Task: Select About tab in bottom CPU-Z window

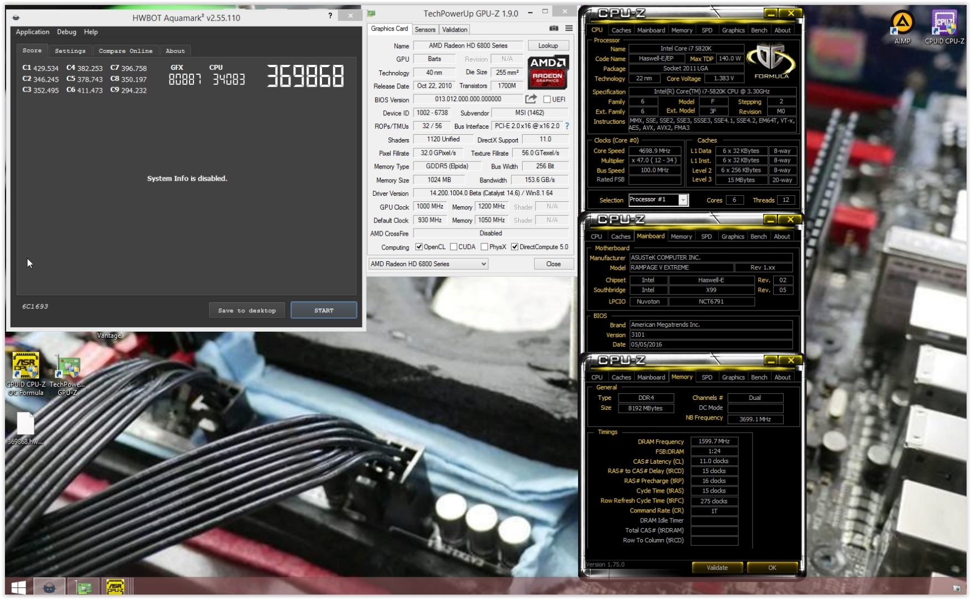Action: tap(782, 378)
